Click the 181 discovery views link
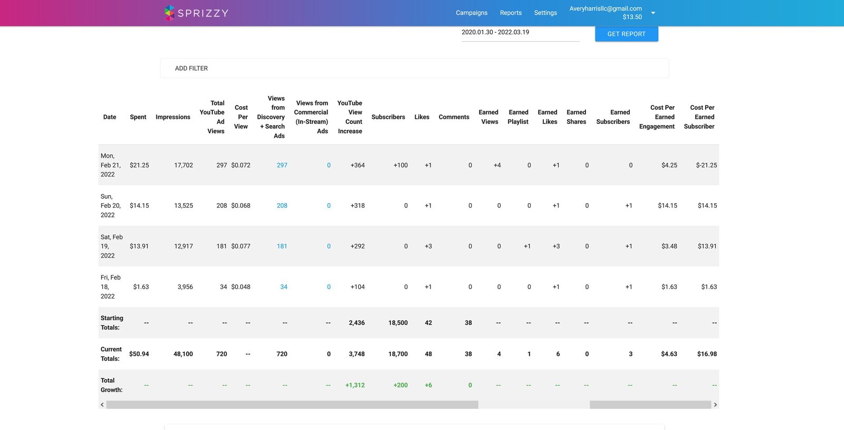The image size is (844, 430). click(282, 246)
